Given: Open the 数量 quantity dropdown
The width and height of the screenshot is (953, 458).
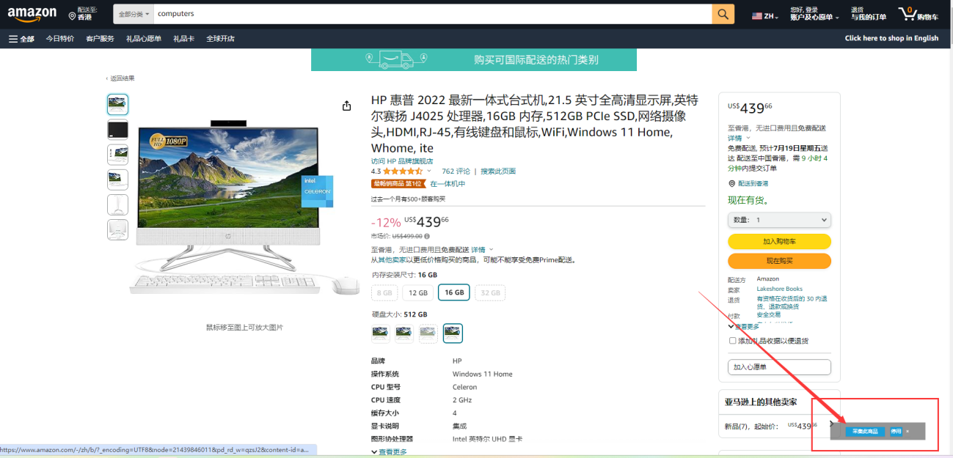Looking at the screenshot, I should pos(779,220).
